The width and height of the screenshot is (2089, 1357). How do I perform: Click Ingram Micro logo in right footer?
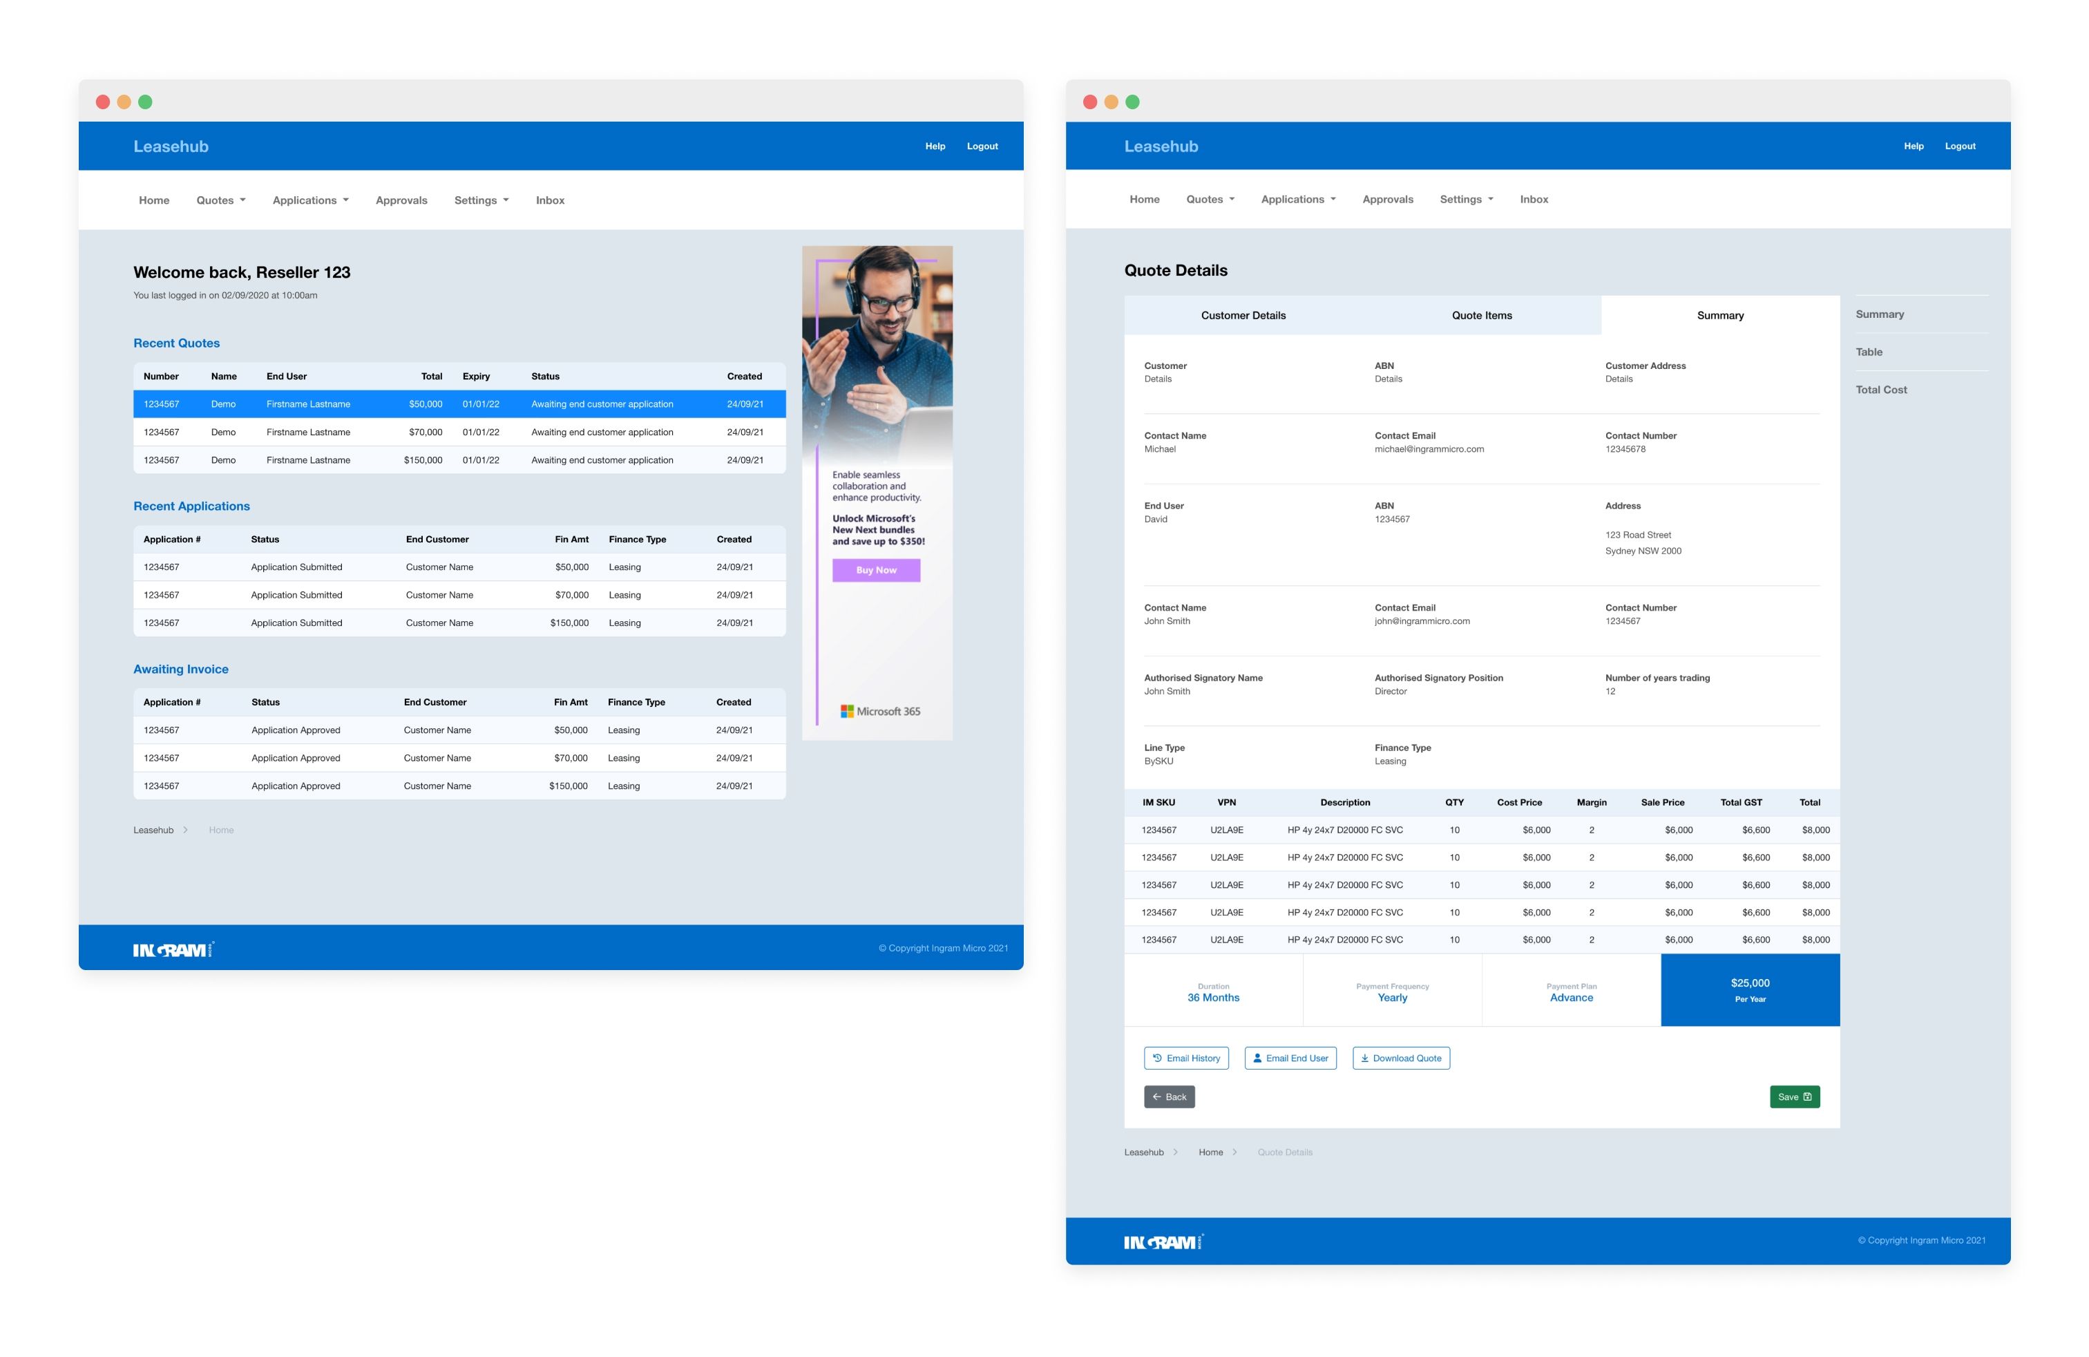[x=1163, y=1242]
